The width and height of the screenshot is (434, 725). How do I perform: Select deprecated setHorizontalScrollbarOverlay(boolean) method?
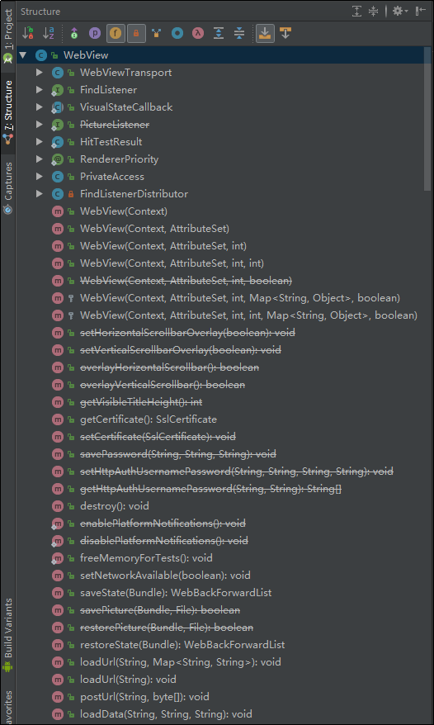(187, 333)
